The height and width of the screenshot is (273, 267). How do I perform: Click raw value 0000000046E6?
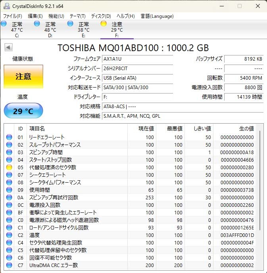pos(237,160)
